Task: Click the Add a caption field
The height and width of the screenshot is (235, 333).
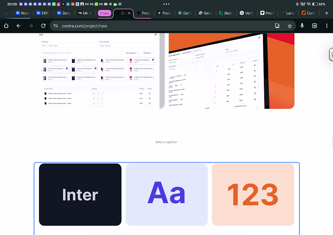Action: coord(166,142)
